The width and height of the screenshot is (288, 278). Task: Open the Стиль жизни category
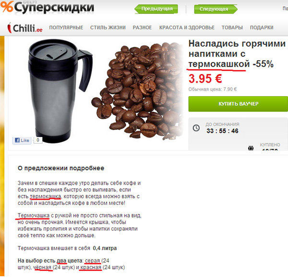coord(108,27)
